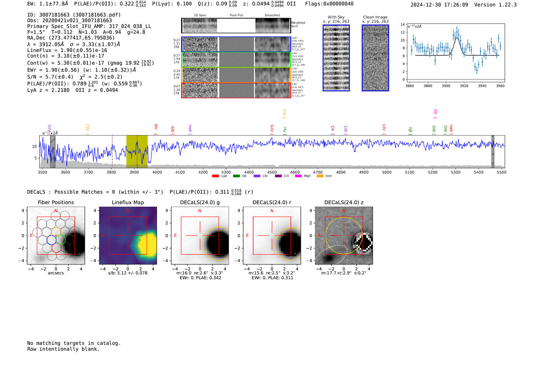Click the Fiber Positions panel
Viewport: 544px width, 370px height.
click(x=56, y=236)
